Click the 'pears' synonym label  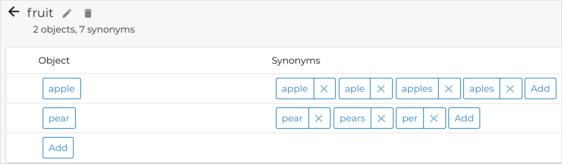352,118
